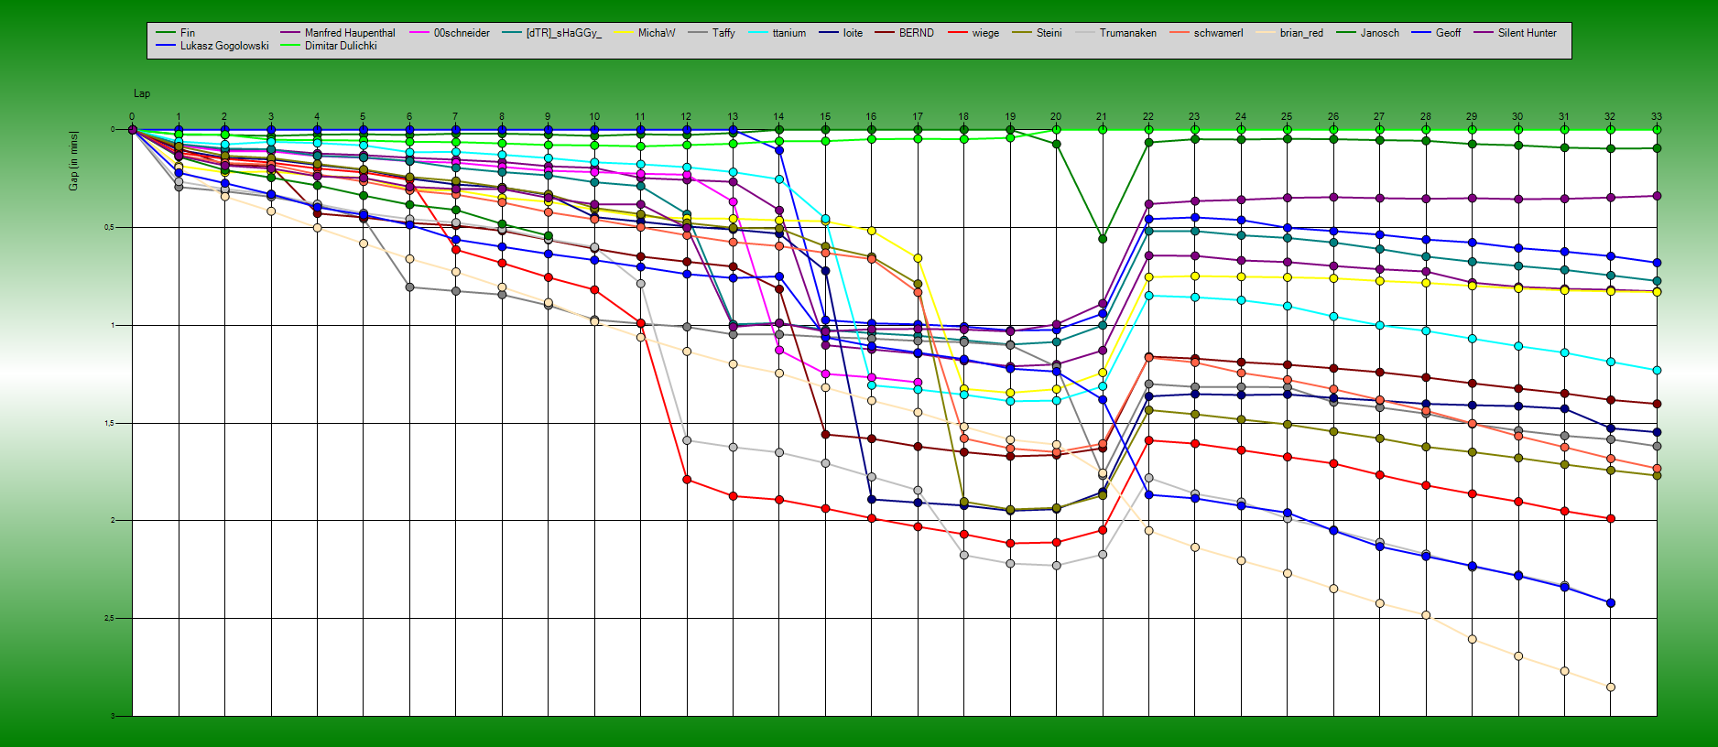
Task: Click the BERND legend entry
Action: click(917, 33)
